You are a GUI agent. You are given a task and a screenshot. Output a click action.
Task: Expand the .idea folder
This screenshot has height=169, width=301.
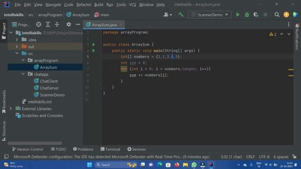pos(17,39)
